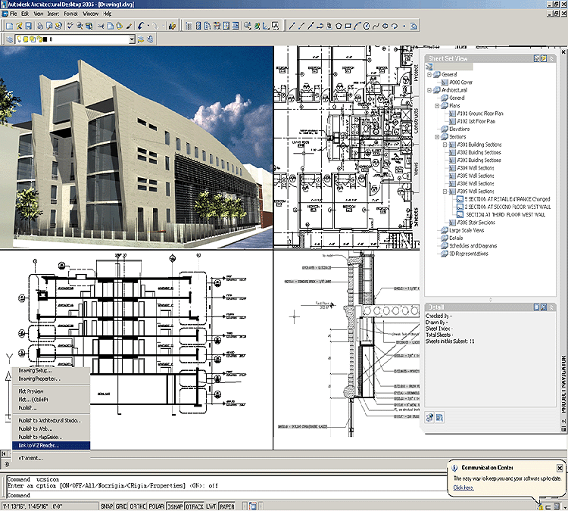Open the undo history dropdown arrow
Screen dimensions: 568x511
pos(148,26)
